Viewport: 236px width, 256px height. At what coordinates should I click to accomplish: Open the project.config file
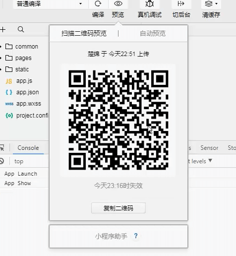32,116
